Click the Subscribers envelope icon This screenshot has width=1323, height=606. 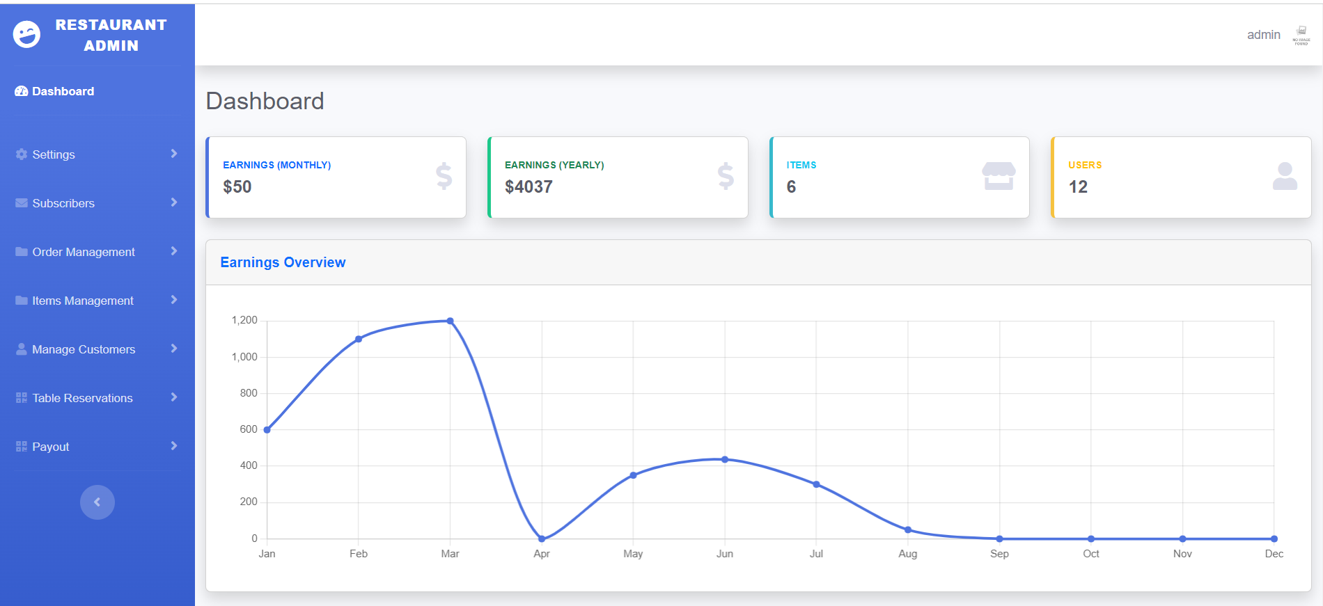click(x=22, y=203)
